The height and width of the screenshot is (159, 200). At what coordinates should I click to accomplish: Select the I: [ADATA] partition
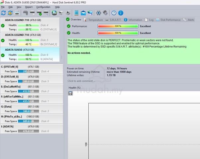pos(32,129)
